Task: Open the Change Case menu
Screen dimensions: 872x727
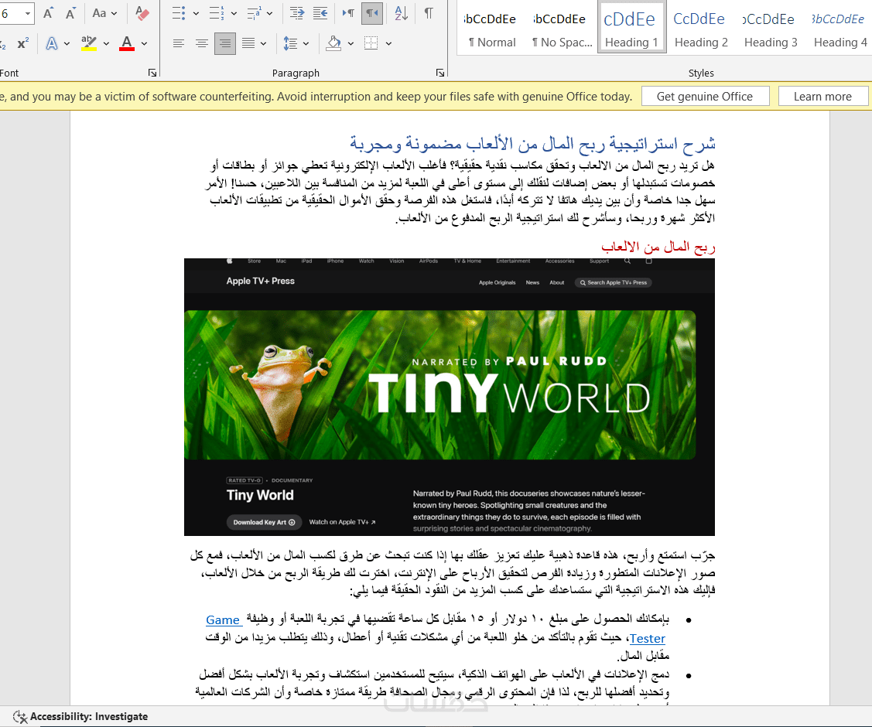Action: pos(104,13)
